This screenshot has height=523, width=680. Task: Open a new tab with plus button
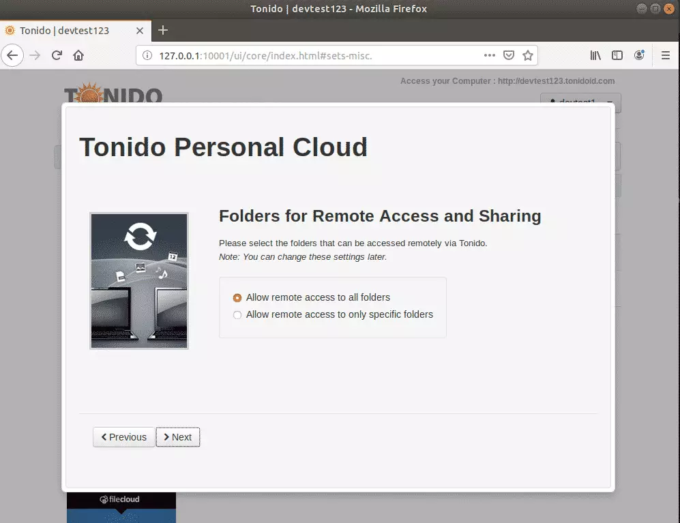click(x=162, y=31)
